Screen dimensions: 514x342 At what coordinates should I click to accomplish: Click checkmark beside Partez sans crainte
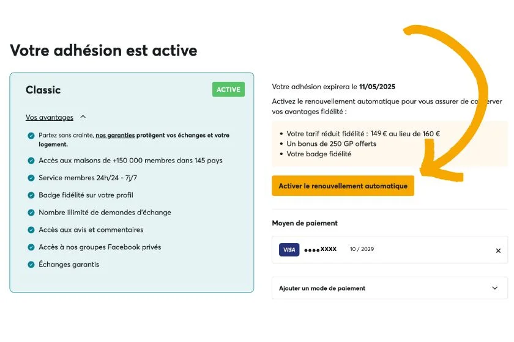coord(31,136)
